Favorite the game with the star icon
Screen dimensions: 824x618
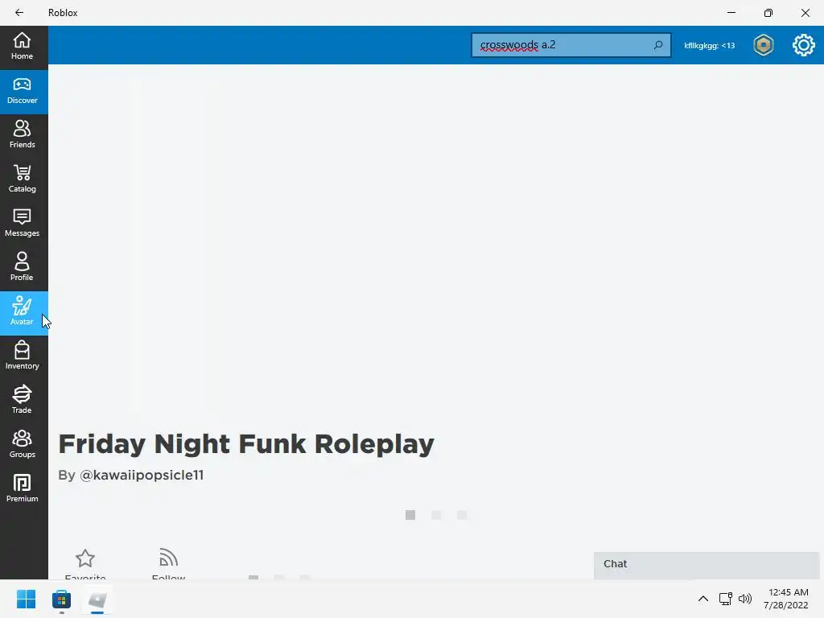[x=85, y=558]
